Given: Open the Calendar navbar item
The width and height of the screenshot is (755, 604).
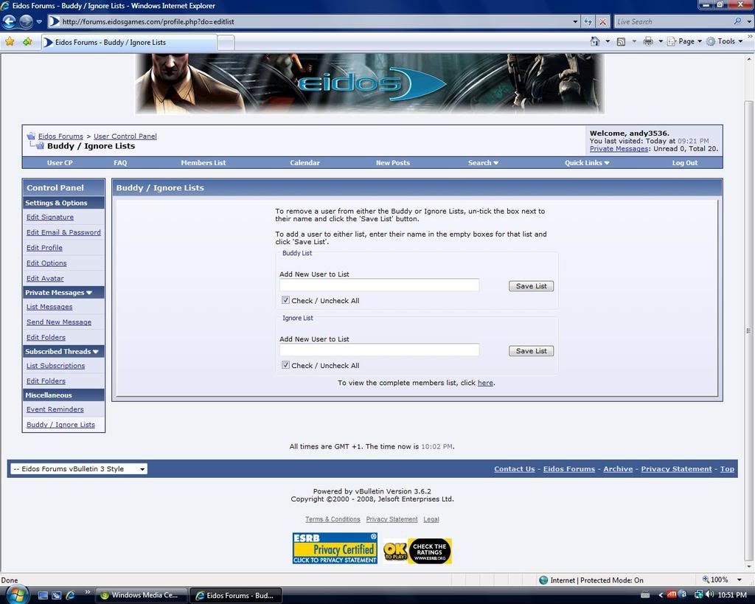Looking at the screenshot, I should click(305, 163).
